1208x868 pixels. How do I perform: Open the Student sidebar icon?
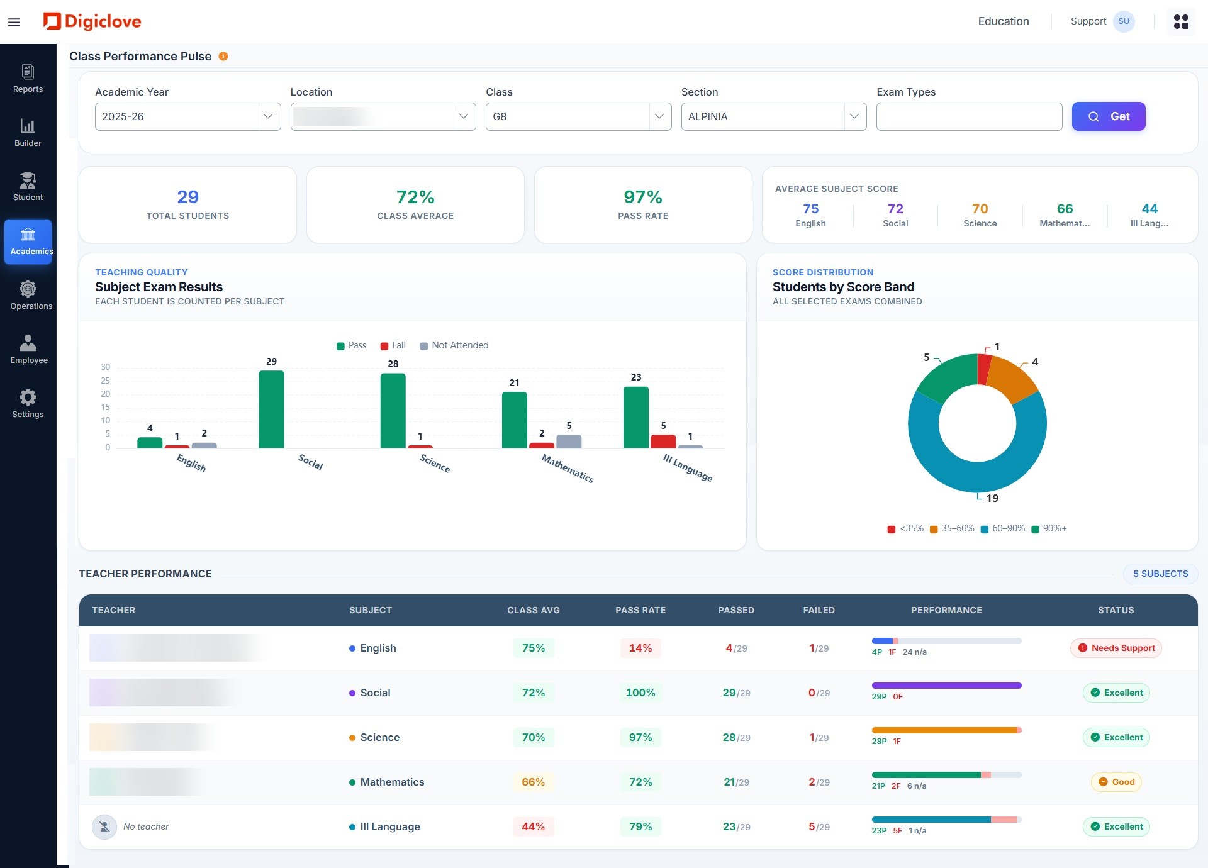pyautogui.click(x=28, y=187)
